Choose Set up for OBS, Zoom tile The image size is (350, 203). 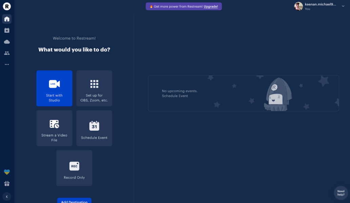coord(94,88)
